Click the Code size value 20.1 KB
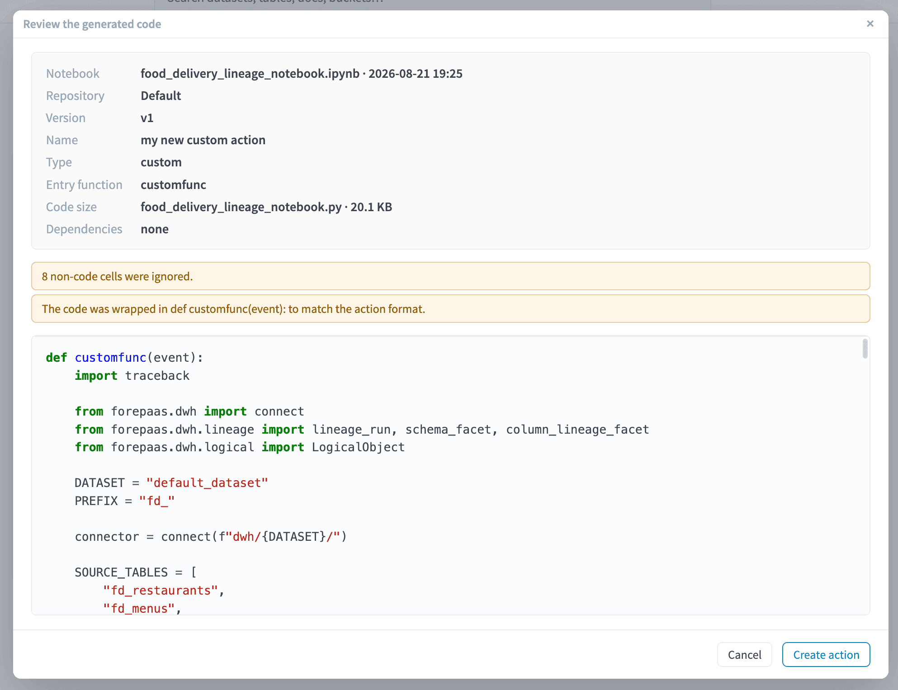Screen dimensions: 898x690 [x=371, y=207]
